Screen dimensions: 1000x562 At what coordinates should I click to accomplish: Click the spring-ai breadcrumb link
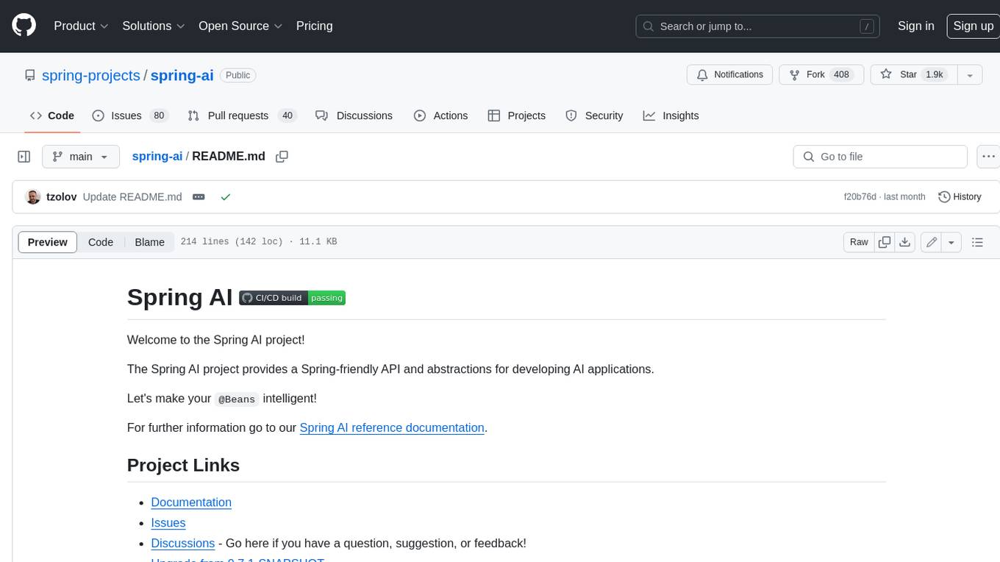click(x=157, y=156)
